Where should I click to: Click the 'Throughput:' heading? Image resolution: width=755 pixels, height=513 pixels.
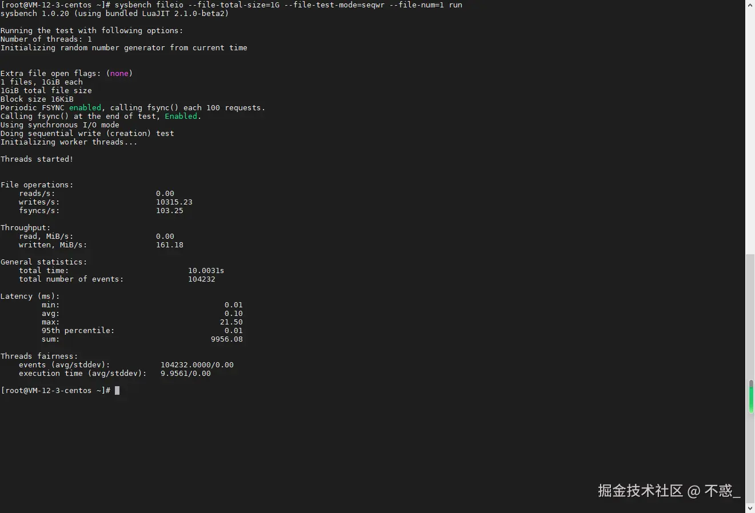pos(26,227)
